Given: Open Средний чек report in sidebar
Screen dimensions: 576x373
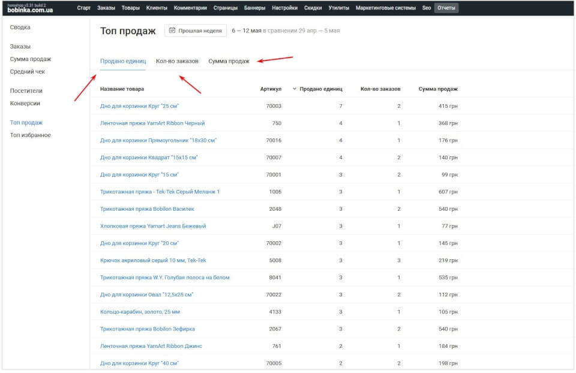Looking at the screenshot, I should (x=27, y=72).
